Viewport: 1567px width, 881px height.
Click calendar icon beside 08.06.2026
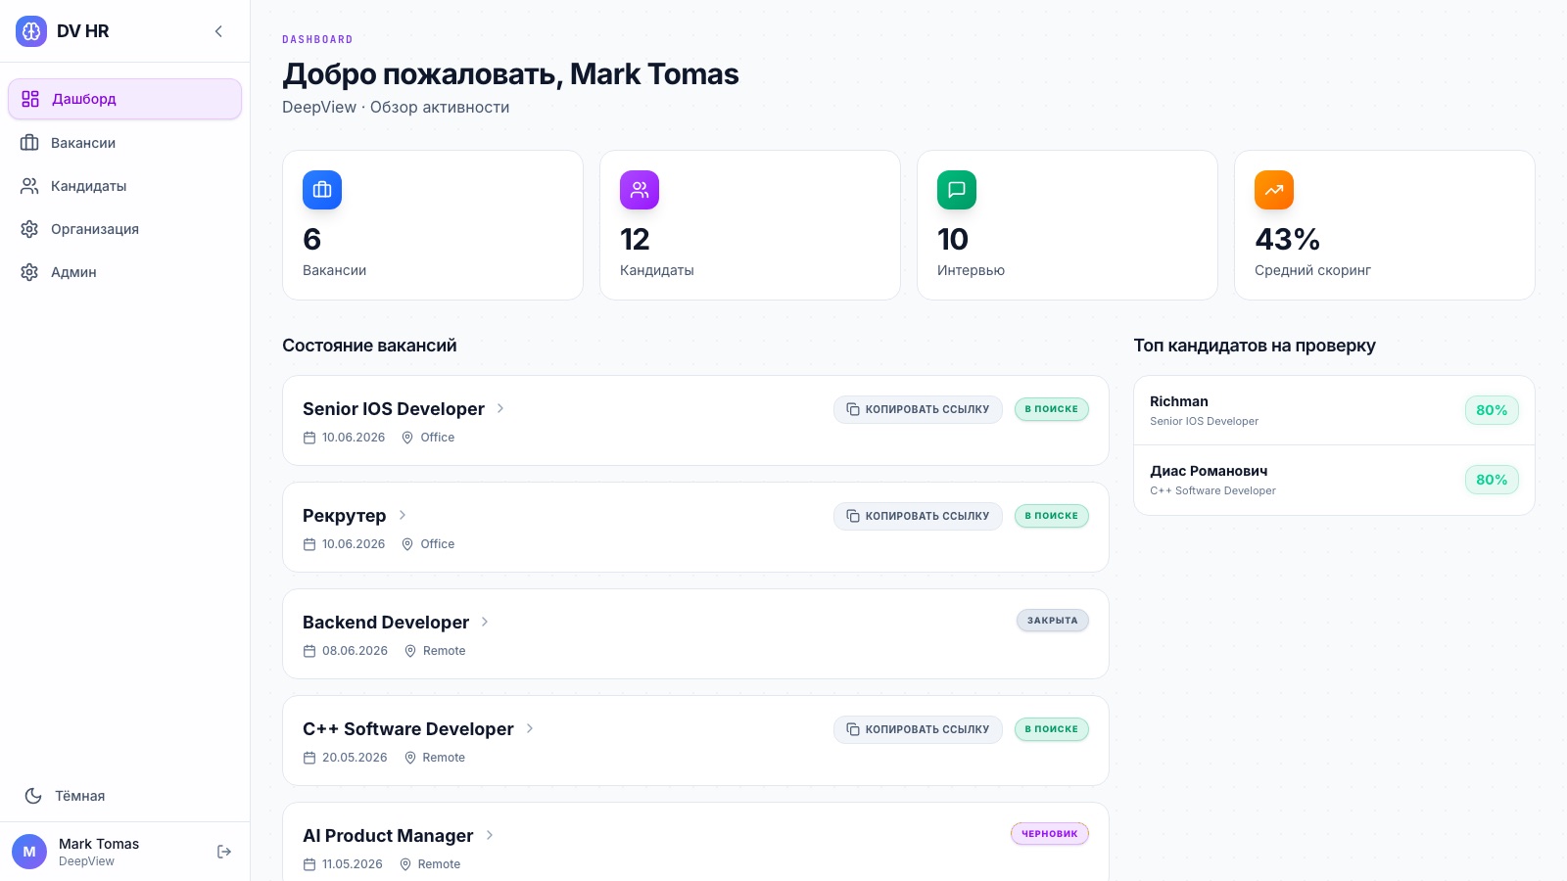point(309,651)
